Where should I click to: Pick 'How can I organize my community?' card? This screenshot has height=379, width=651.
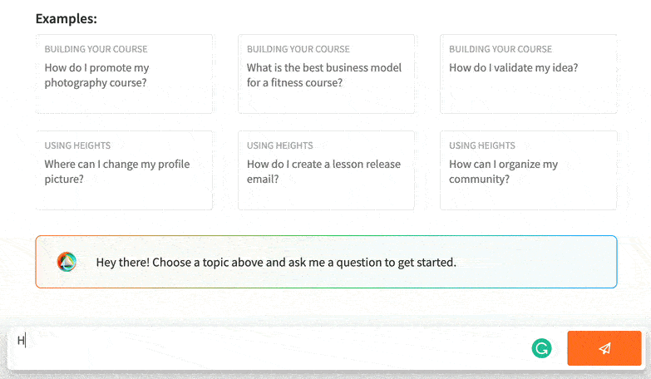point(529,170)
